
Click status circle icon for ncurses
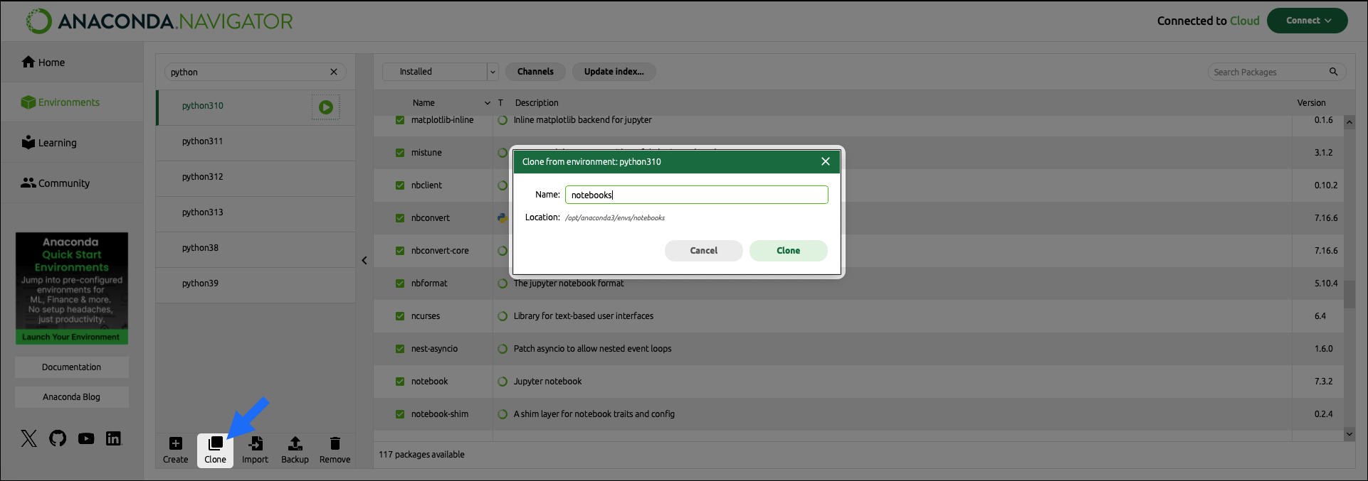(x=503, y=316)
